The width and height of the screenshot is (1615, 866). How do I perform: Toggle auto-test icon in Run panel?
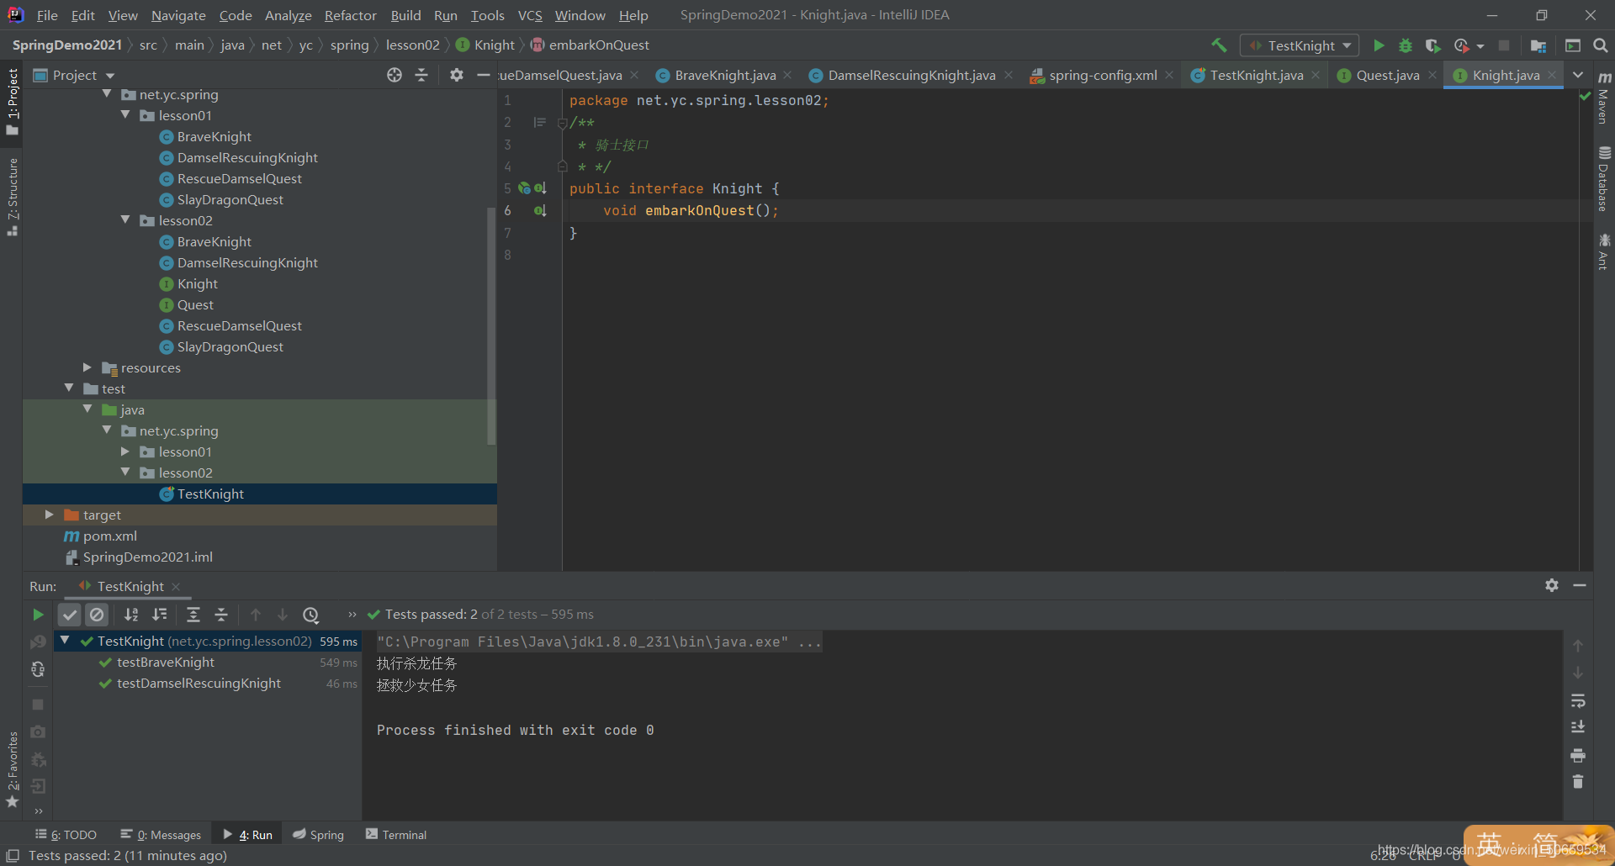38,669
